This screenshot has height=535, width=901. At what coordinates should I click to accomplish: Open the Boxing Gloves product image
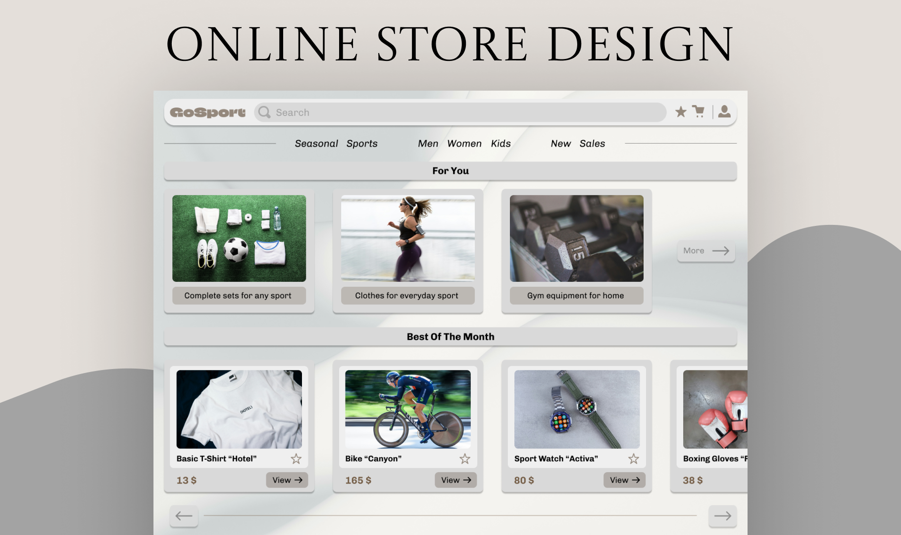point(715,409)
